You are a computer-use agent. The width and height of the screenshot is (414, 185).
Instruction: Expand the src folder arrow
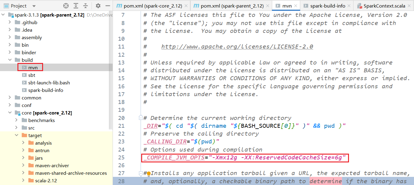pyautogui.click(x=17, y=128)
